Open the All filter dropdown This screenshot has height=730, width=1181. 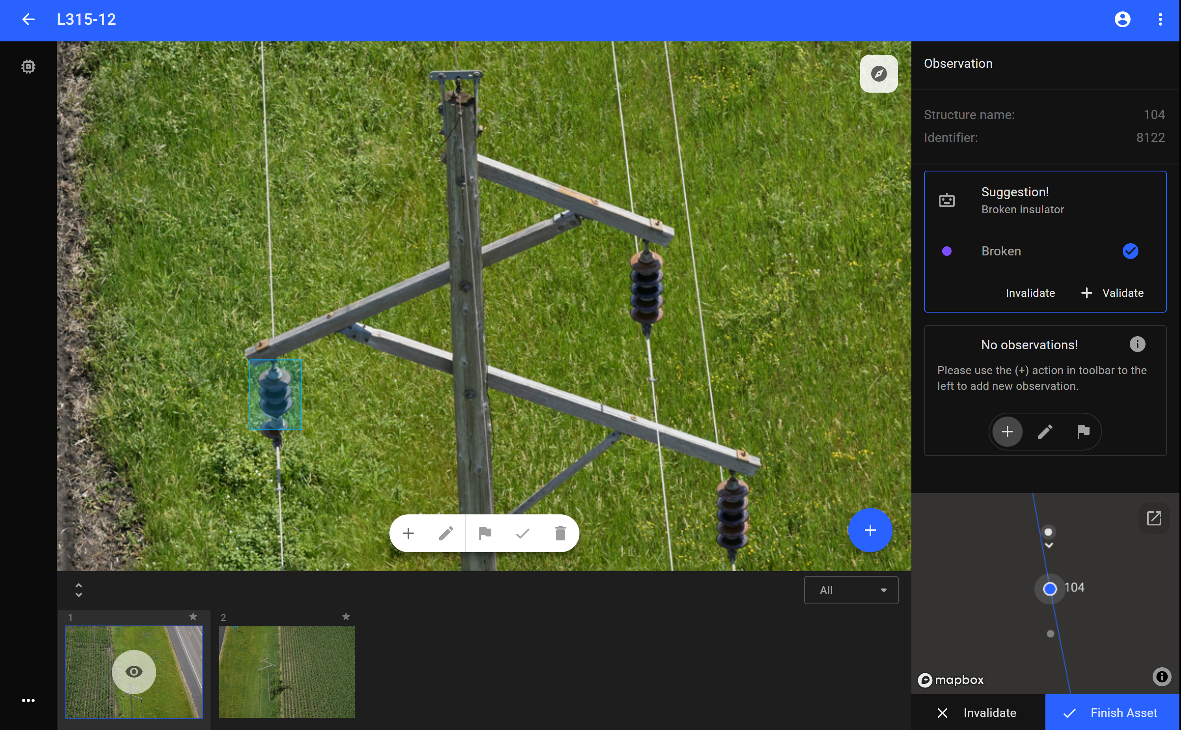(851, 590)
